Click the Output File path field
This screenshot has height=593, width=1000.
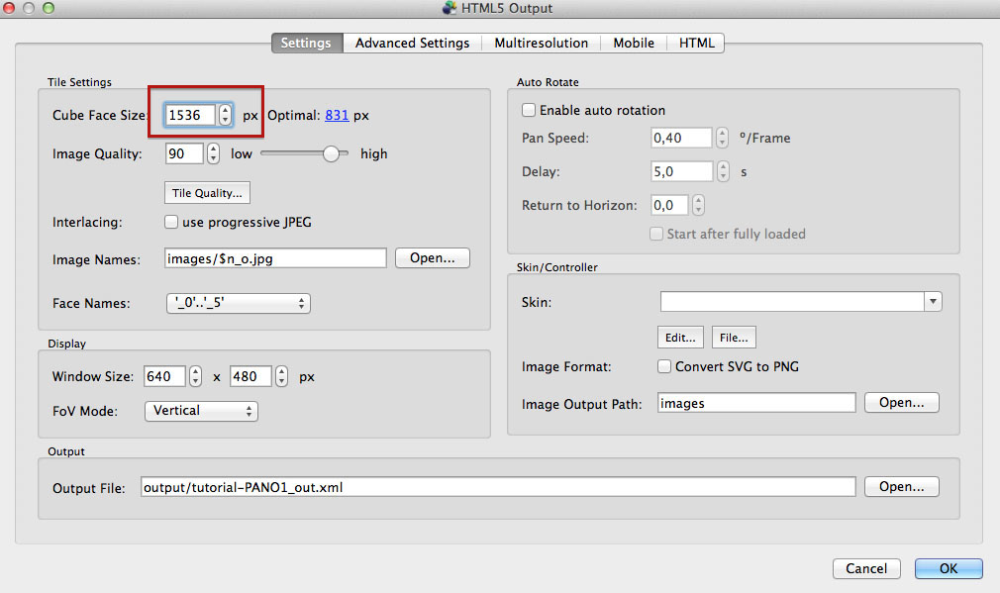click(498, 487)
